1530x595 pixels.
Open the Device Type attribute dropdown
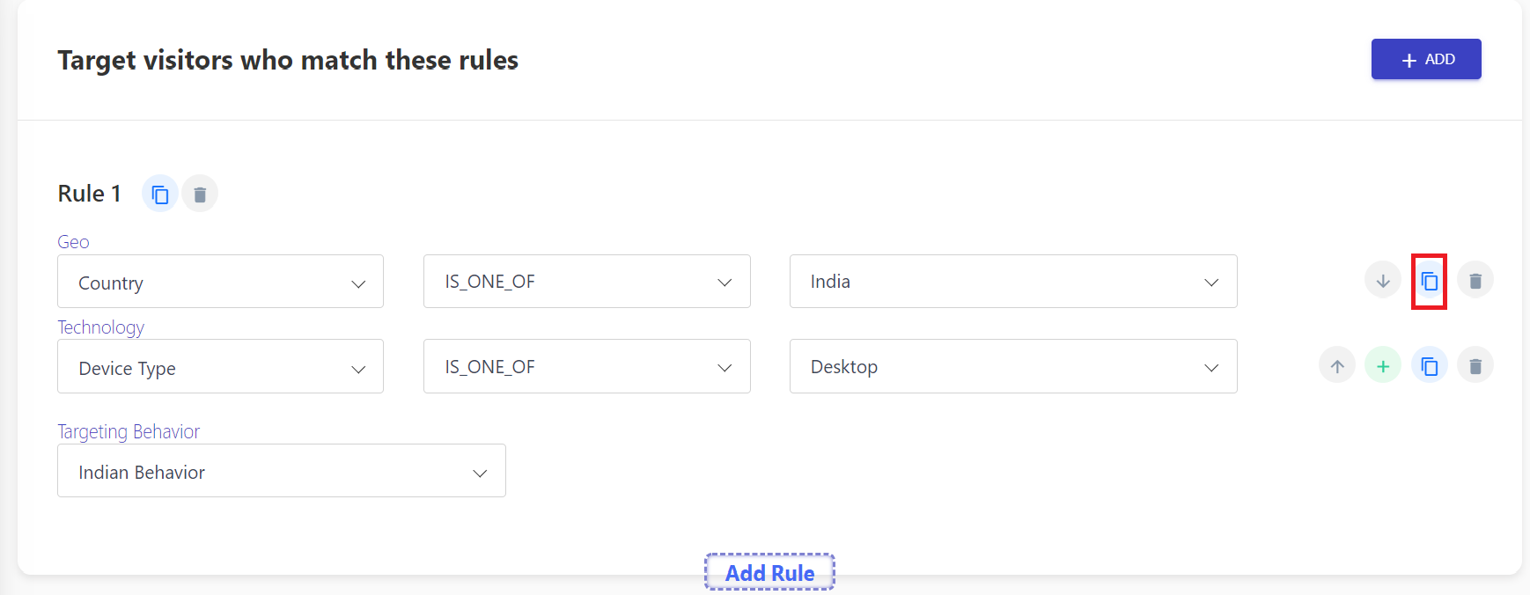click(220, 366)
